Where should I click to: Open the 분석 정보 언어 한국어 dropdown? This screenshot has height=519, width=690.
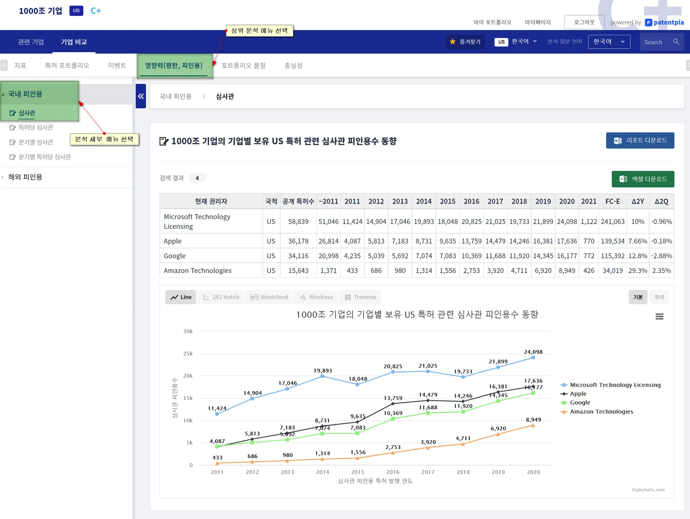(609, 42)
